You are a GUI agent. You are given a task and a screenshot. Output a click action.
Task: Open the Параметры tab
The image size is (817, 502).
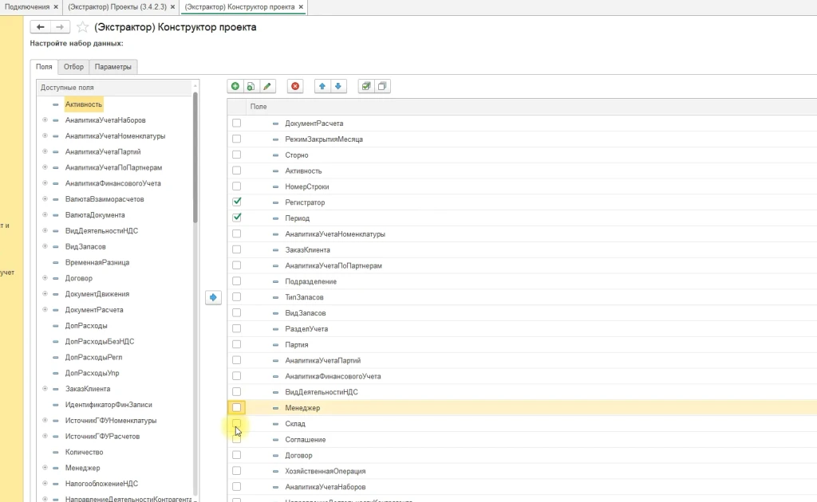[x=112, y=67]
